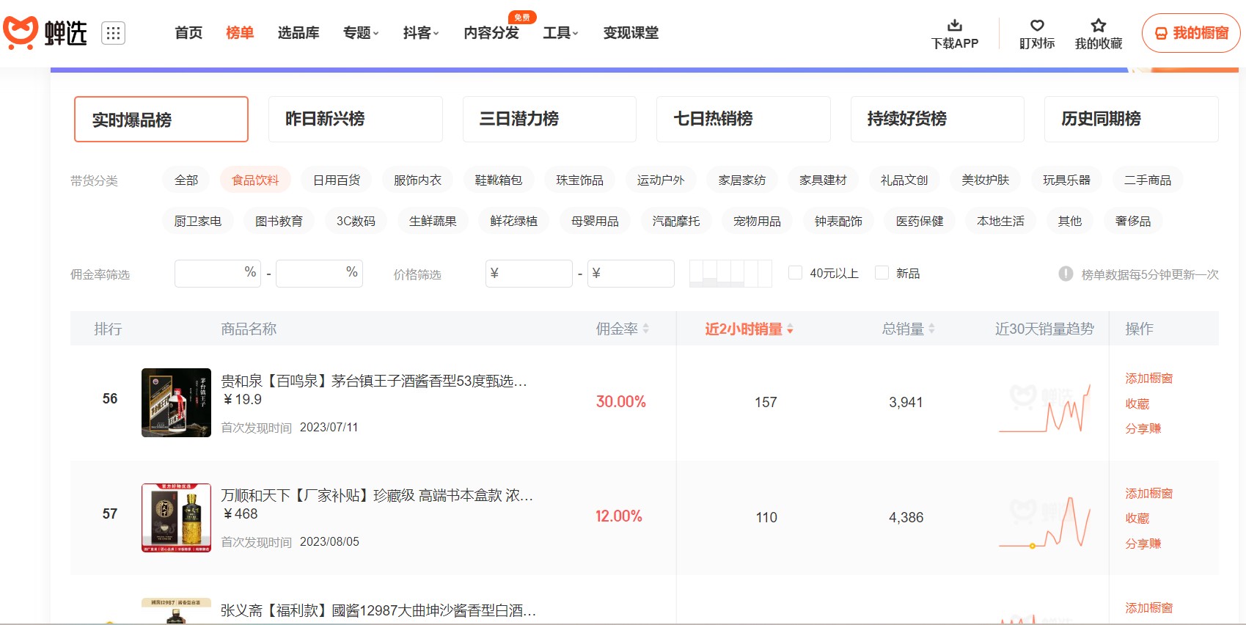Select 家居家纺 category filter
Viewport: 1246px width, 625px height.
742,180
